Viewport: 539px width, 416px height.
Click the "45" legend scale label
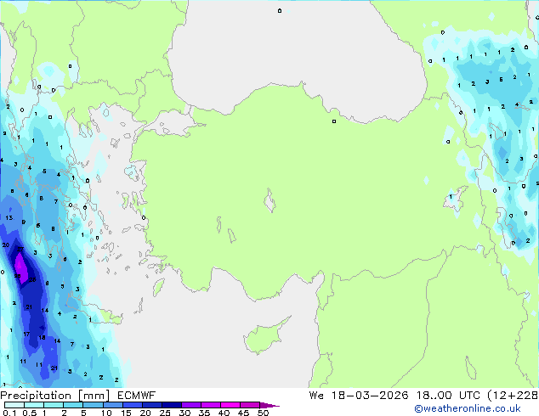click(243, 413)
